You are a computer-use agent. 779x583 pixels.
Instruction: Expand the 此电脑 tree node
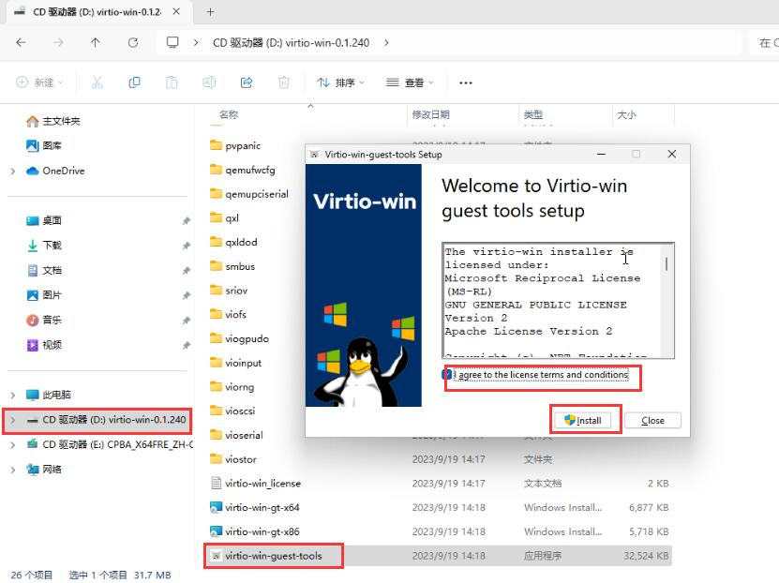(x=13, y=396)
